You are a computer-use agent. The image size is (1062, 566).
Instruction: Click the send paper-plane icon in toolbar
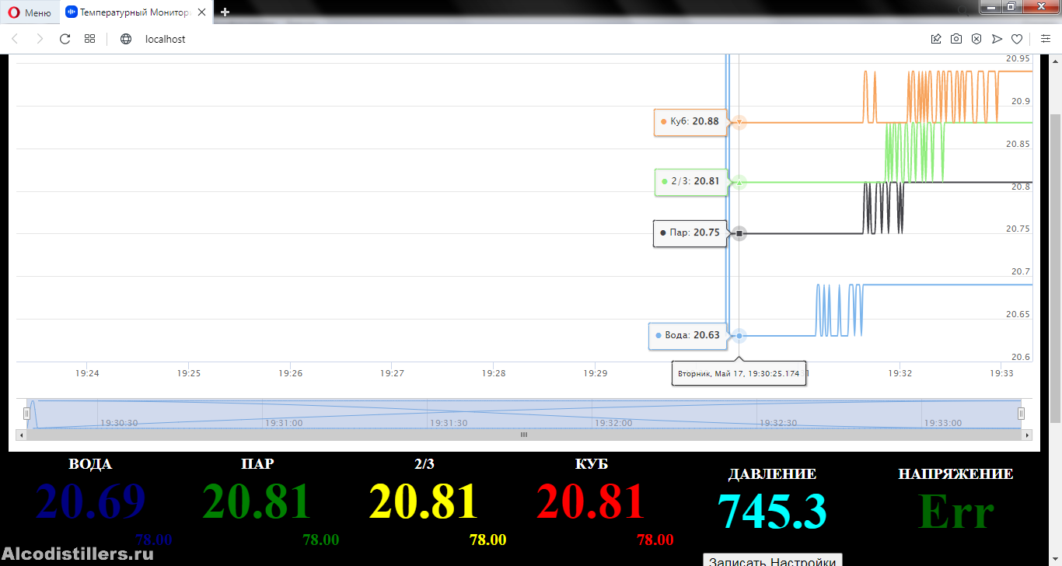point(997,39)
